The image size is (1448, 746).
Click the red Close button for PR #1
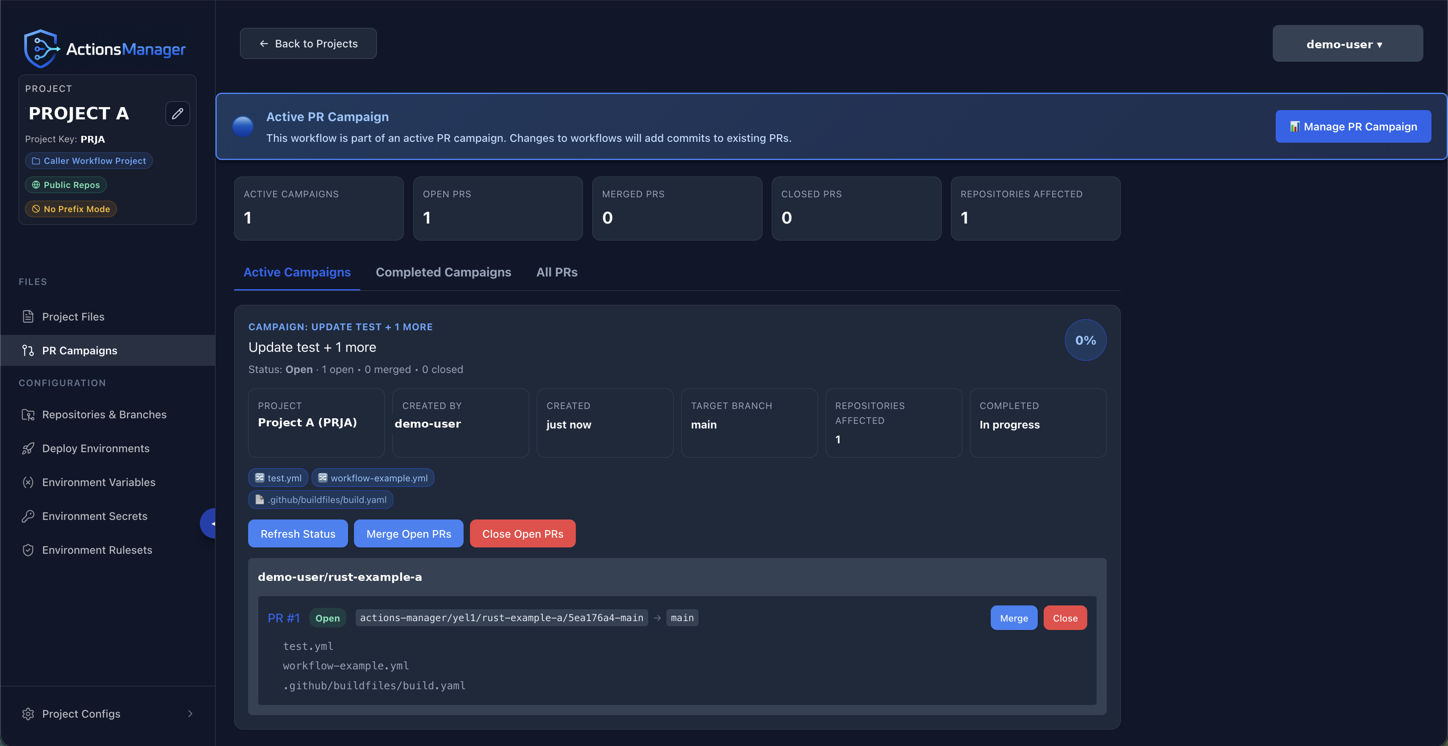click(x=1065, y=618)
